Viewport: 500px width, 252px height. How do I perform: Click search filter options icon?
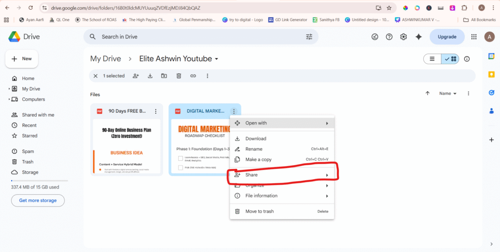click(x=309, y=37)
